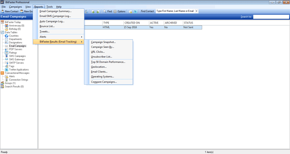Open the Tools menu
Viewport: 290px width, 154px height.
click(x=49, y=7)
